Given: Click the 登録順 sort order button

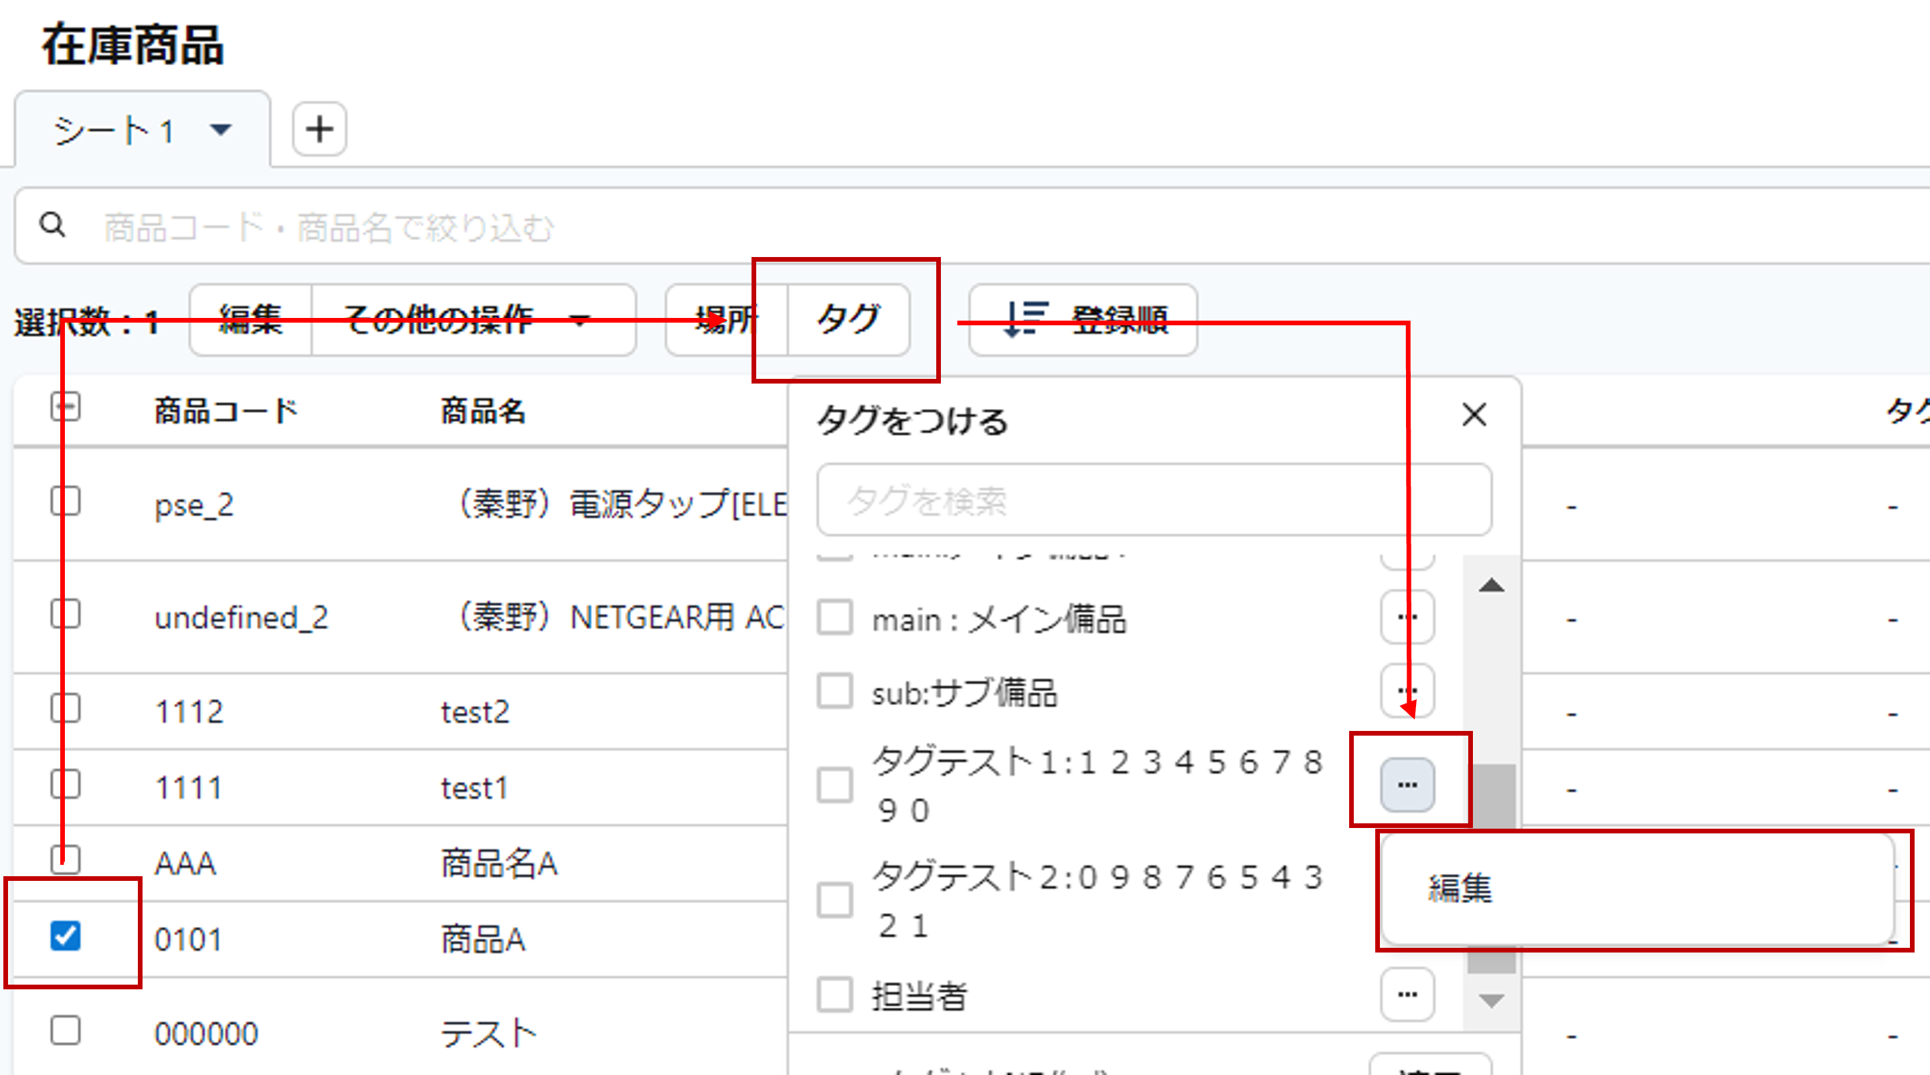Looking at the screenshot, I should [1083, 320].
